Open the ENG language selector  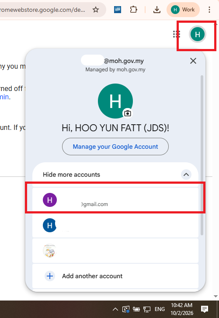160,309
